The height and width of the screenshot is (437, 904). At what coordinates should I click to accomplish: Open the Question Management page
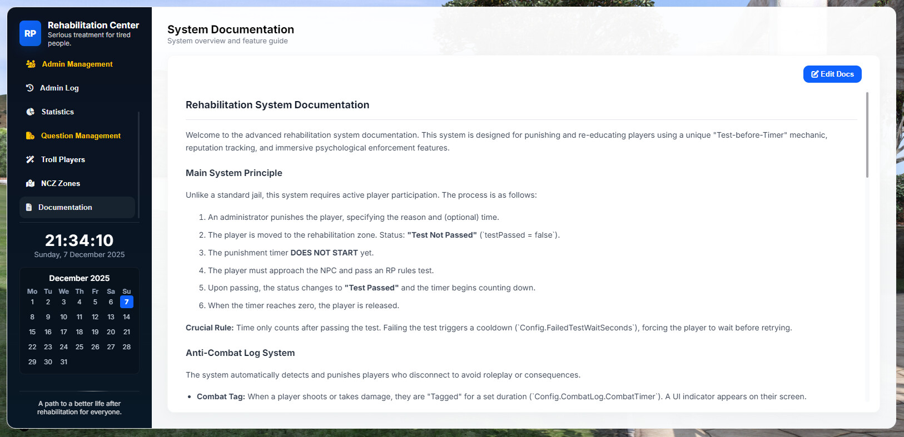click(x=81, y=136)
